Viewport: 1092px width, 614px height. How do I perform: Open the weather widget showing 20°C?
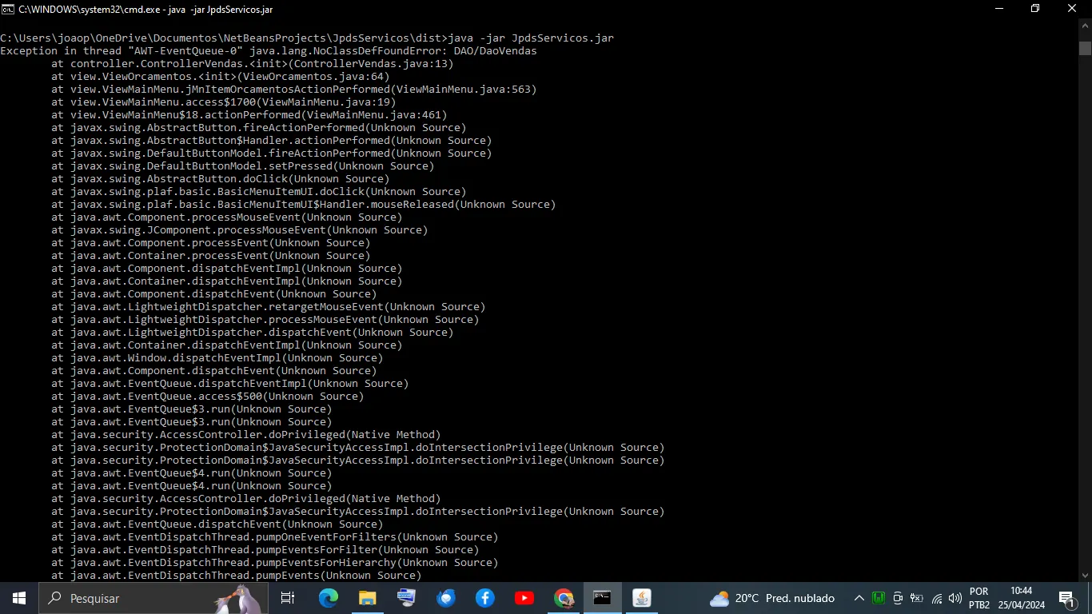tap(772, 598)
